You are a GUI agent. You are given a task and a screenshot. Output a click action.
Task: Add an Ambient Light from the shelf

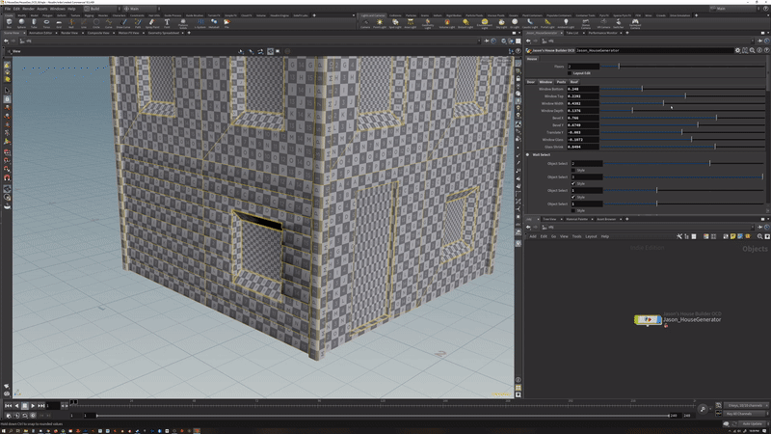566,23
